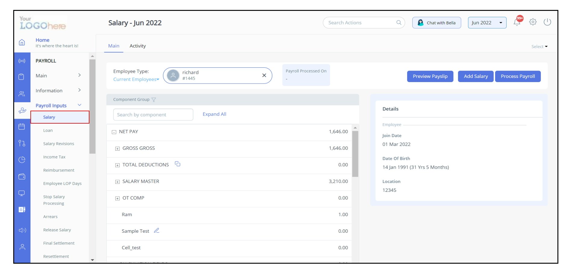
Task: Click the Search by component field
Action: (153, 115)
